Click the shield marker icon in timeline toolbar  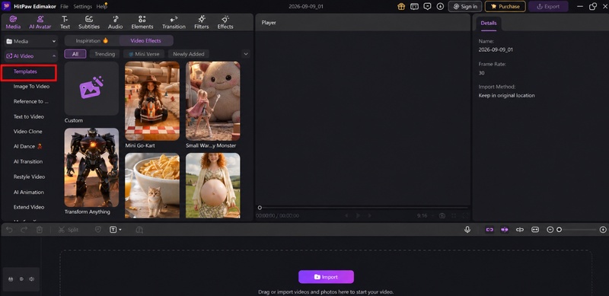(98, 230)
